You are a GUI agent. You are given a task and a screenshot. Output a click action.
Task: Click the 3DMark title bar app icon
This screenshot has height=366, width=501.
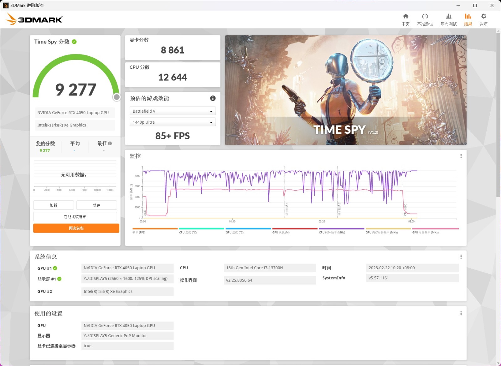click(6, 5)
